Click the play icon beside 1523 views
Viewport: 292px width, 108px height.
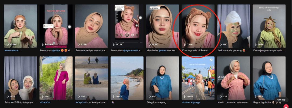click(x=8, y=96)
